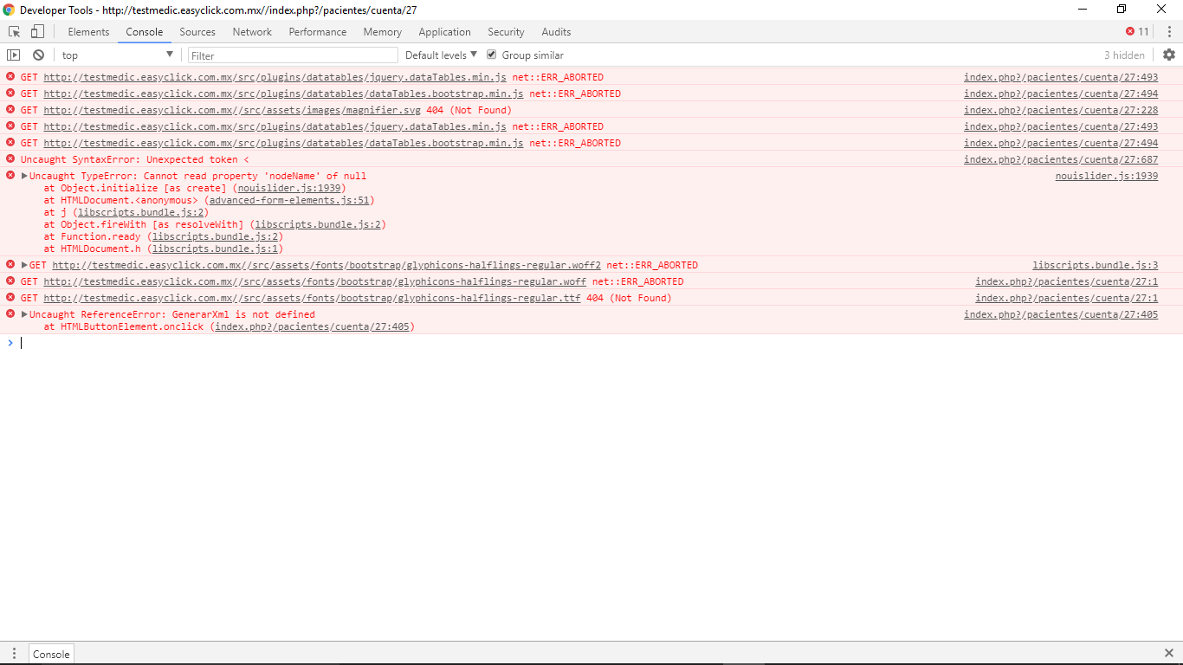Expand the GenerarXml ReferenceError entry
The image size is (1183, 665).
[24, 314]
